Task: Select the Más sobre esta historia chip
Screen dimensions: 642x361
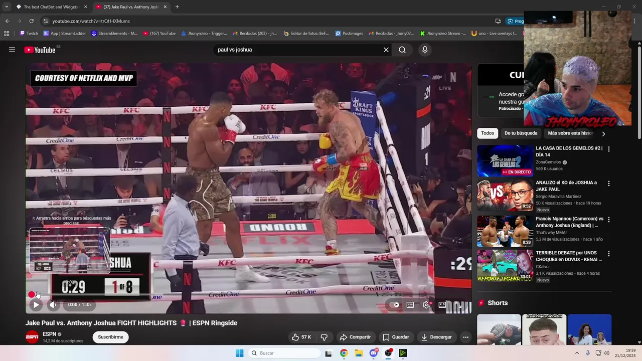Action: (x=571, y=133)
